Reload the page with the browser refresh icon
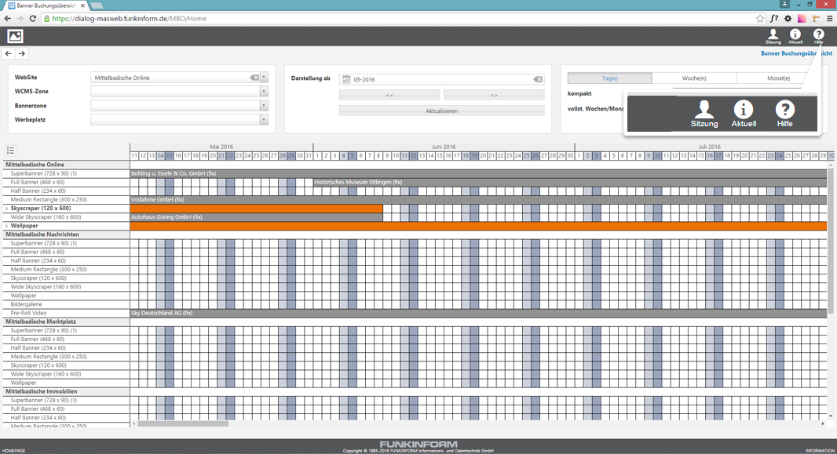 (33, 19)
